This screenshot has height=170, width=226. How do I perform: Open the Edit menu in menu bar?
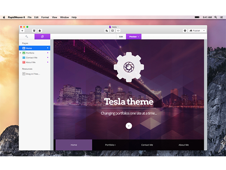36,17
